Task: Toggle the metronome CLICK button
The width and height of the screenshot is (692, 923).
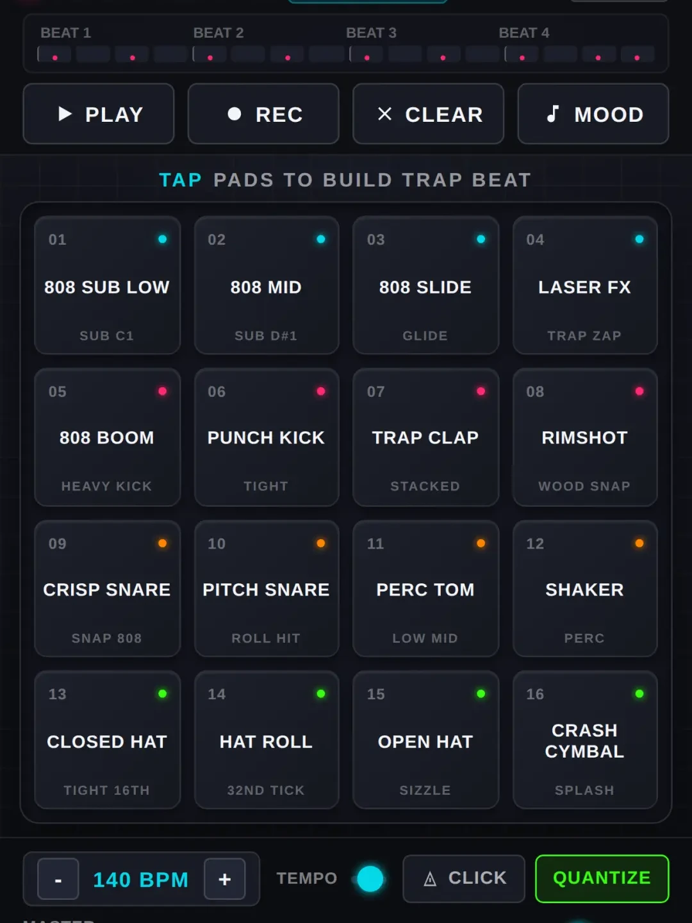Action: click(x=464, y=878)
